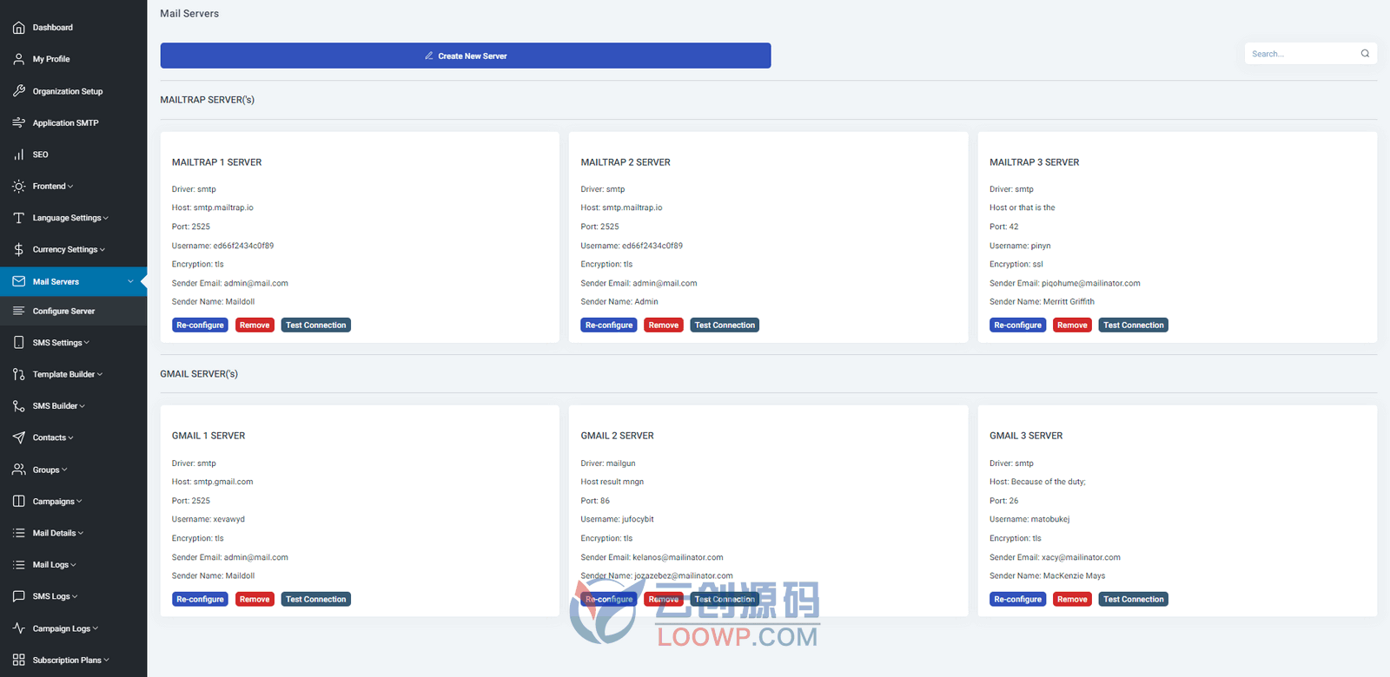Click the Language Settings type icon

point(18,218)
